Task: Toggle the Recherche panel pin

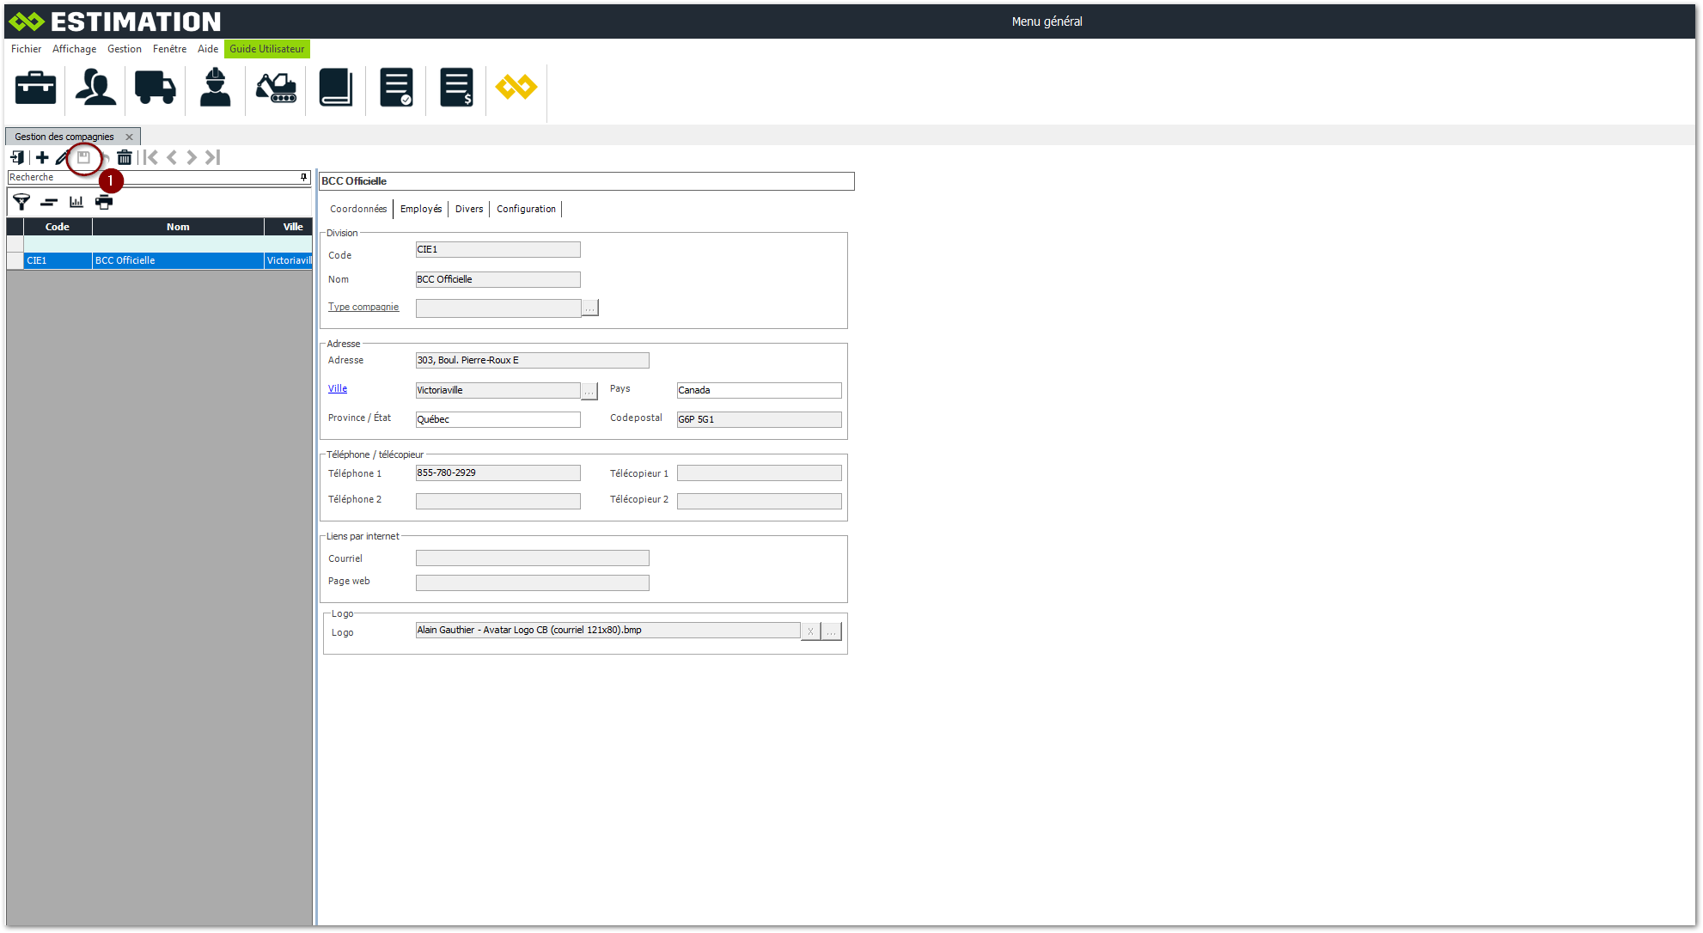Action: 303,177
